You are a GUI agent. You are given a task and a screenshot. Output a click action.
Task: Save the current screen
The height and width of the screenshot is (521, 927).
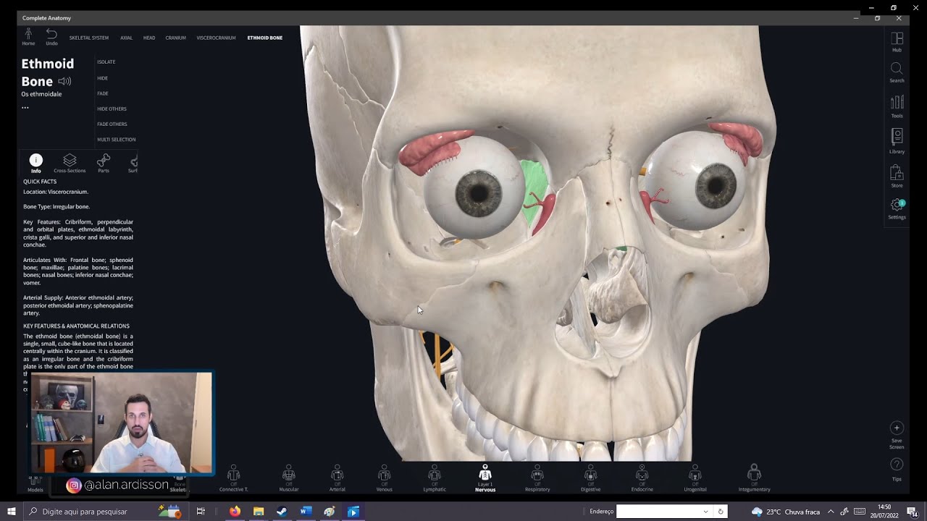coord(897,435)
